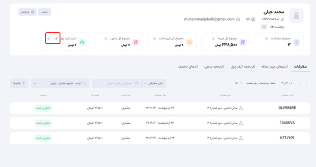This screenshot has height=167, width=316.
Task: Click the plus icon to add a tag
Action: tap(264, 27)
